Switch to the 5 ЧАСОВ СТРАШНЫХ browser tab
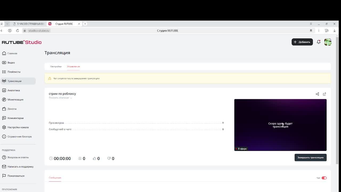341x192 pixels. pos(29,24)
